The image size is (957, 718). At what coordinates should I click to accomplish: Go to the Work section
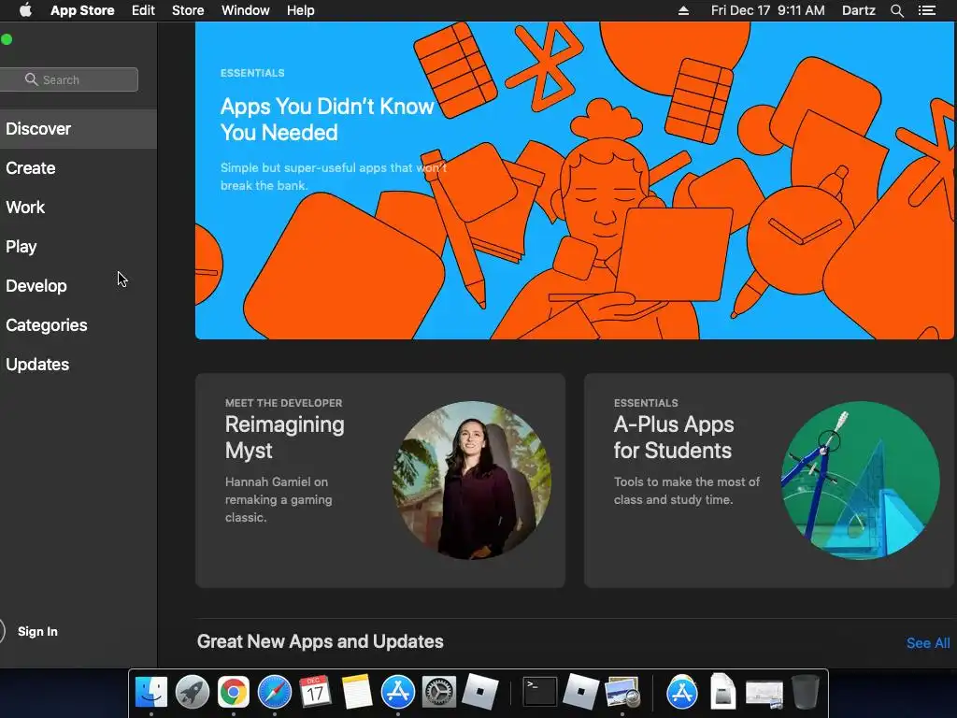coord(79,207)
